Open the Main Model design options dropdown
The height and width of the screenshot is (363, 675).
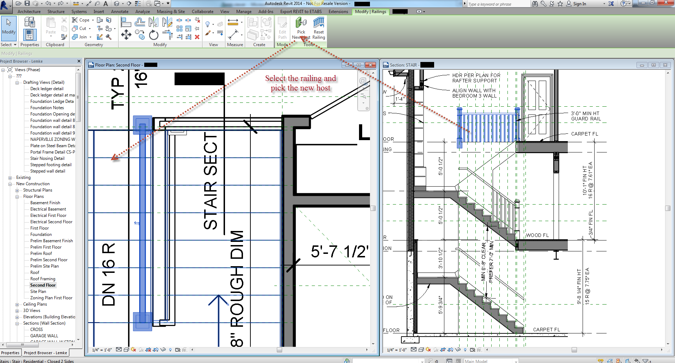(x=516, y=361)
